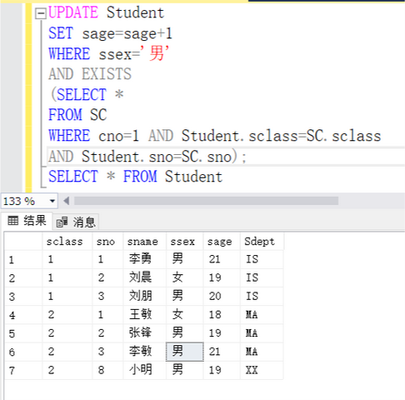
Task: Collapse the UPDATE Student code block
Action: [41, 13]
